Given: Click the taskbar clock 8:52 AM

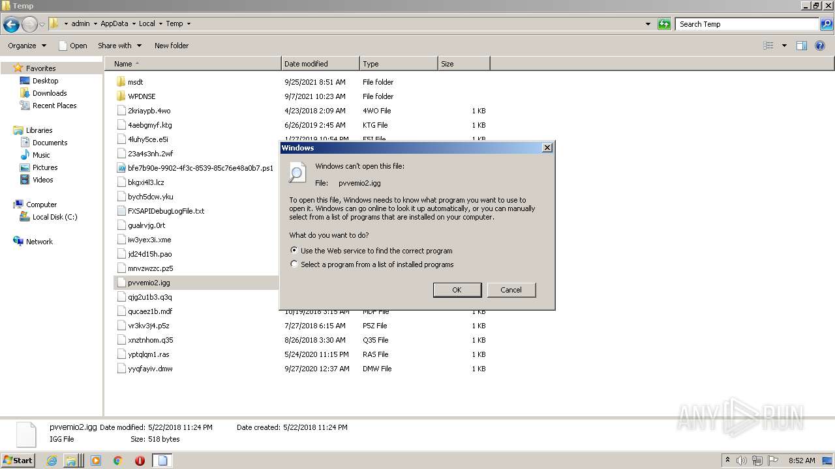Looking at the screenshot, I should (x=802, y=461).
